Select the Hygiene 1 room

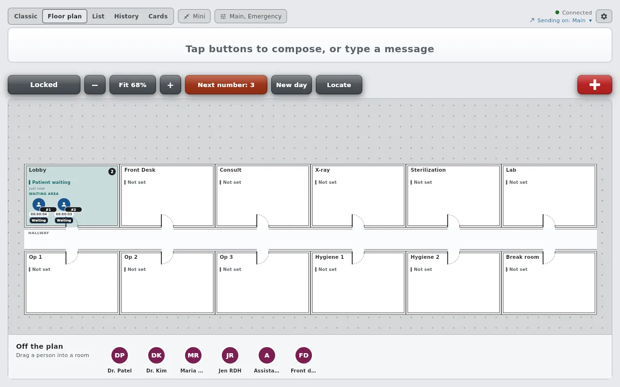coord(358,283)
